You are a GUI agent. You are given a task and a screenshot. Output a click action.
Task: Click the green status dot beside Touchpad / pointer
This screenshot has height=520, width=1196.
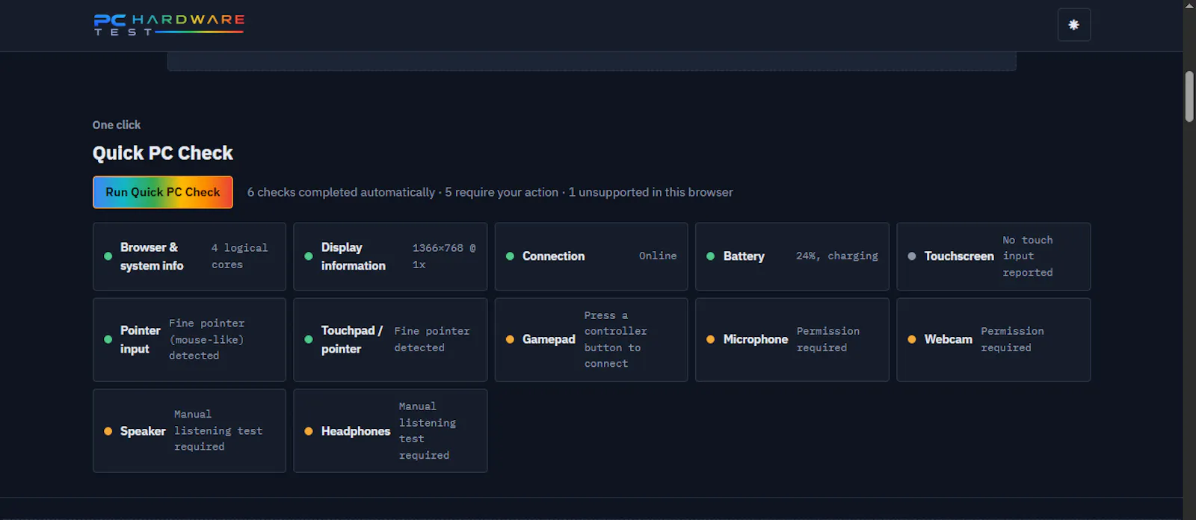click(309, 339)
